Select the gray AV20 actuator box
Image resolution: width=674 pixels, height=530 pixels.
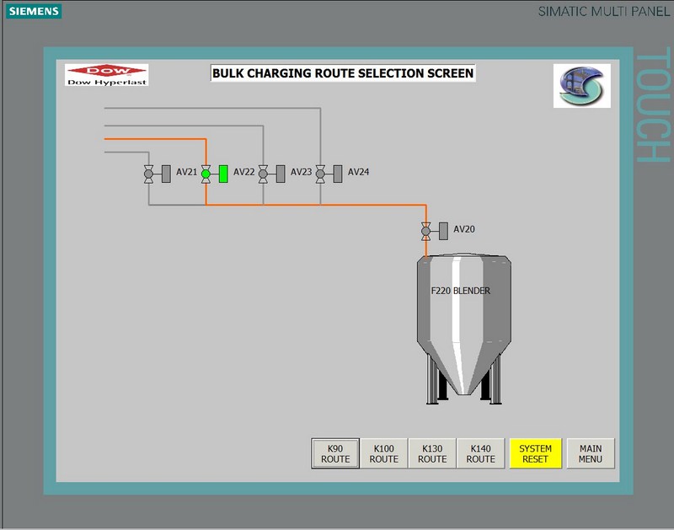(444, 231)
